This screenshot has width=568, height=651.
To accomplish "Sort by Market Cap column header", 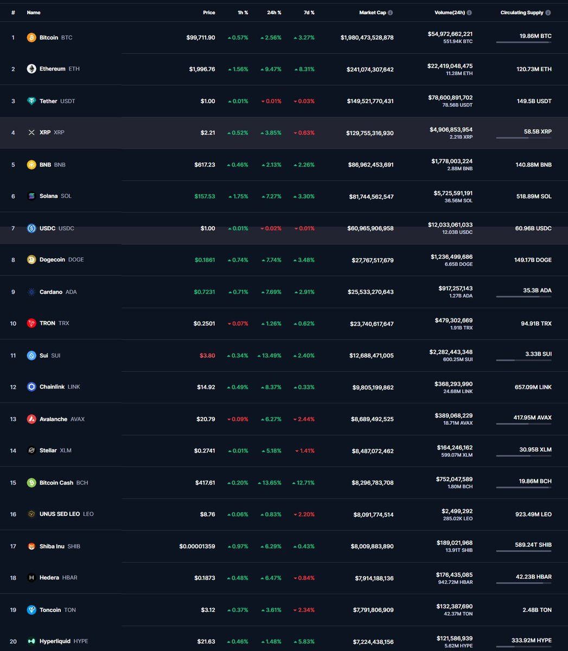I will point(373,12).
